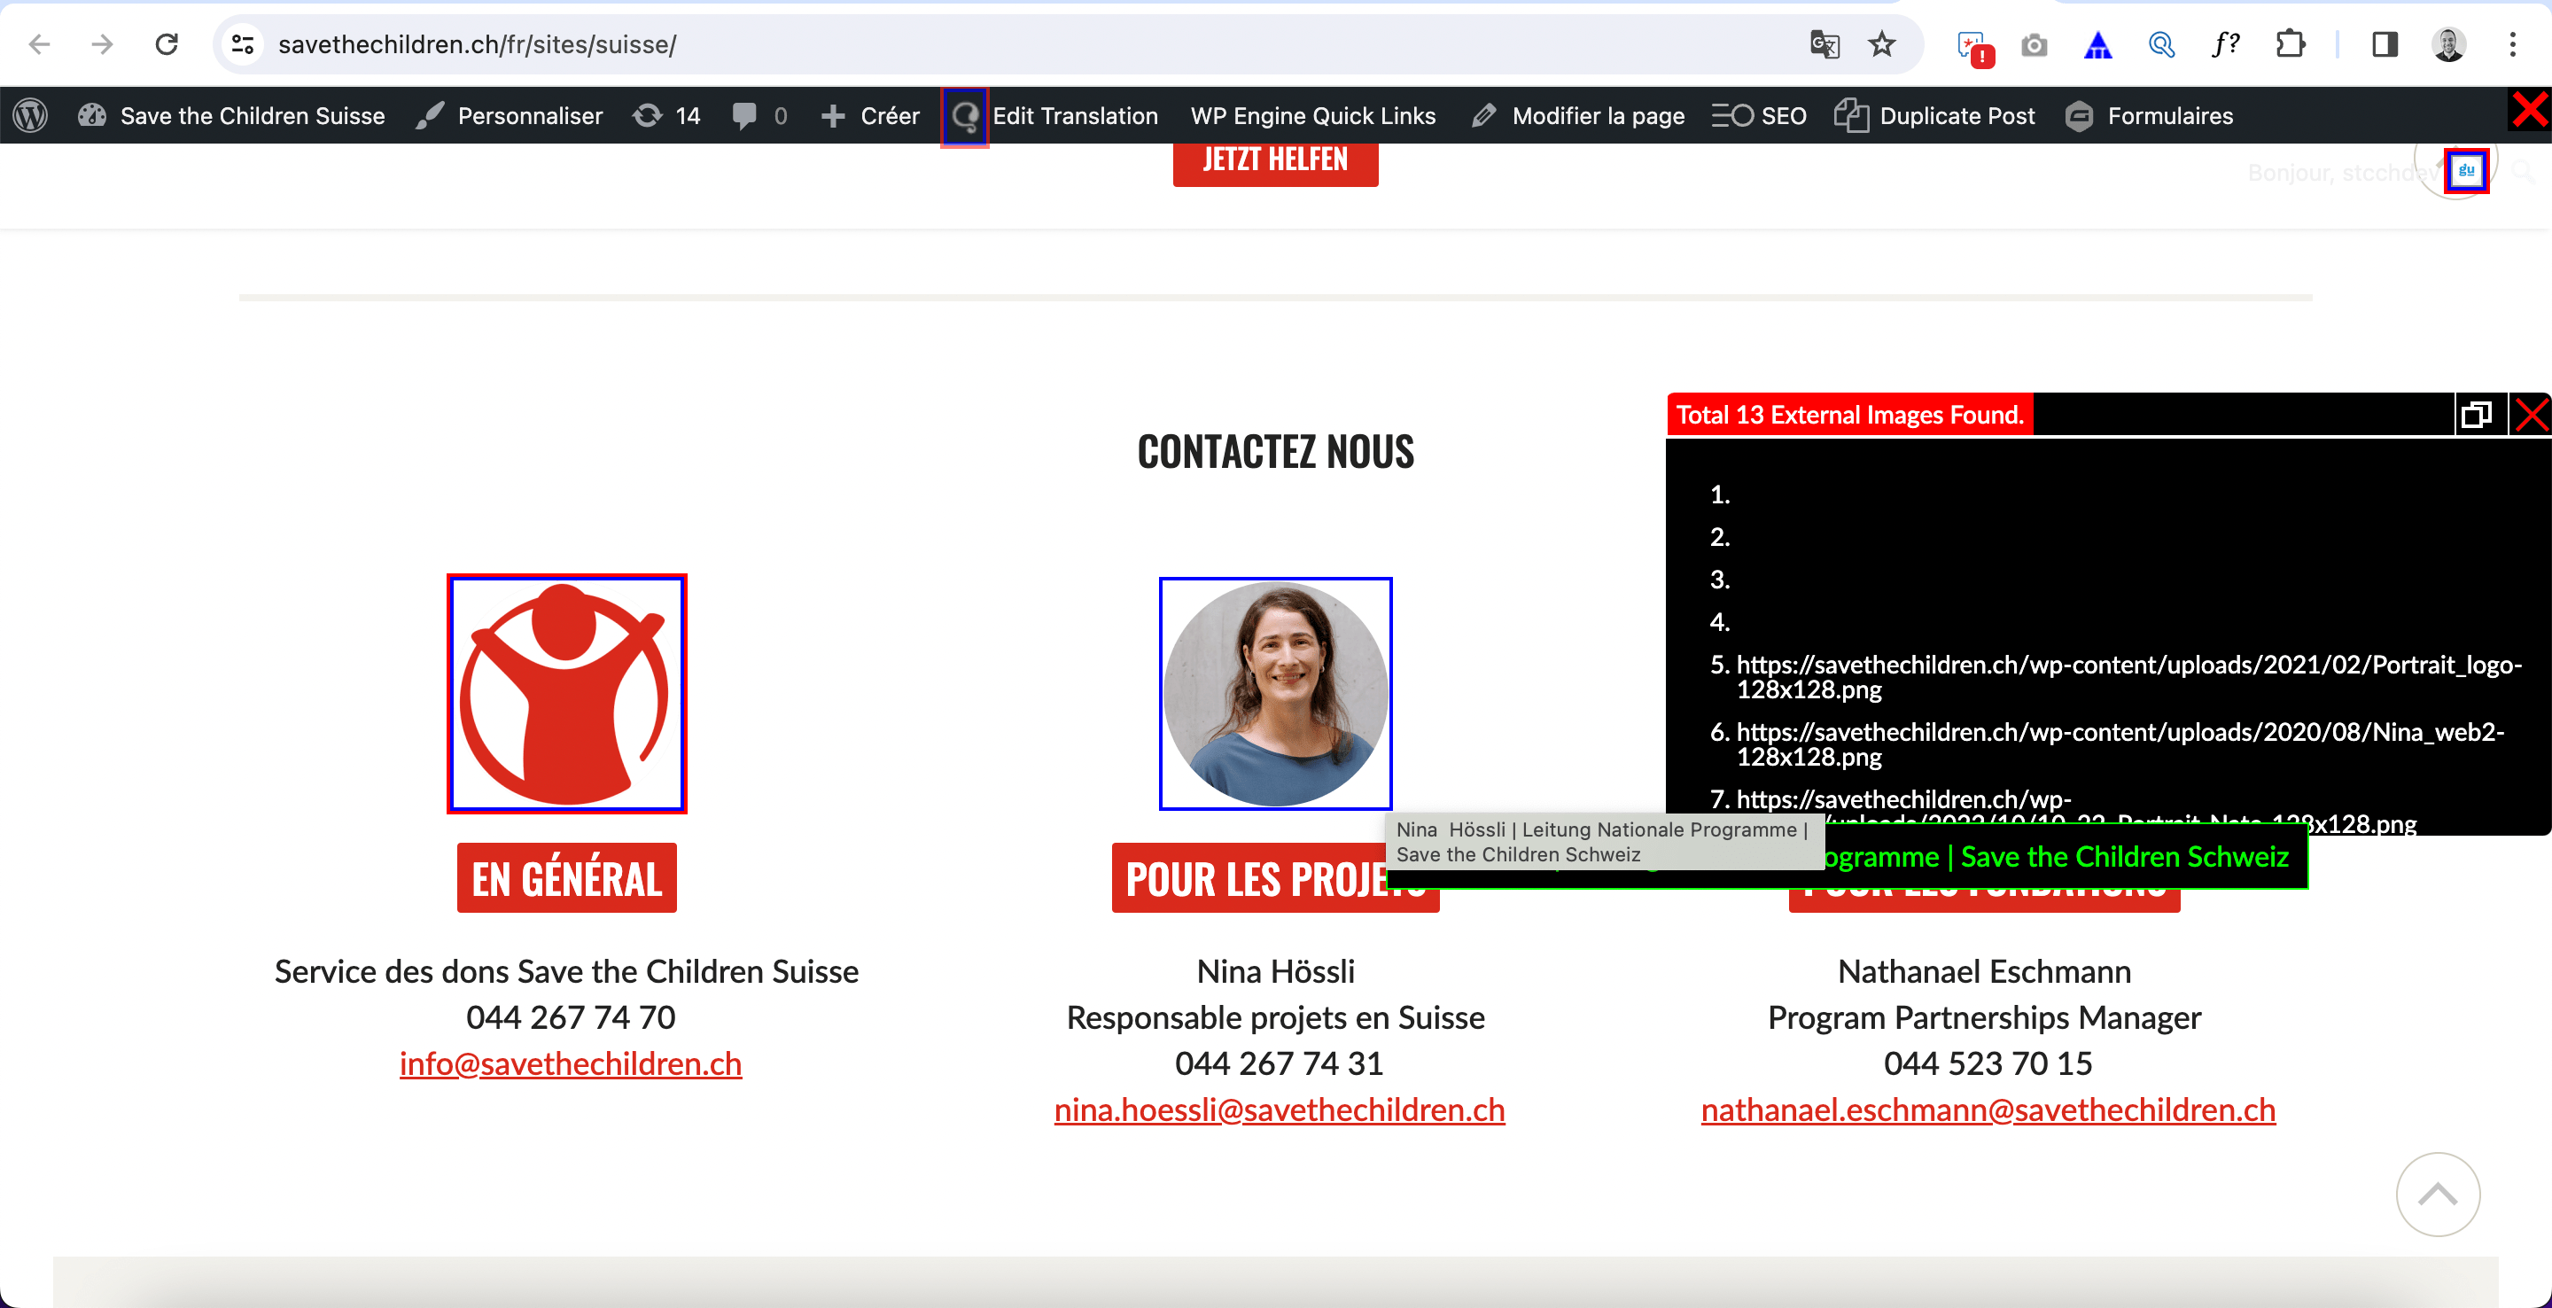Click the scroll-to-top circle arrow button

[2437, 1194]
